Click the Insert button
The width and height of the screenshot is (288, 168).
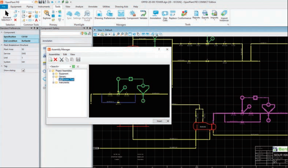[159, 121]
